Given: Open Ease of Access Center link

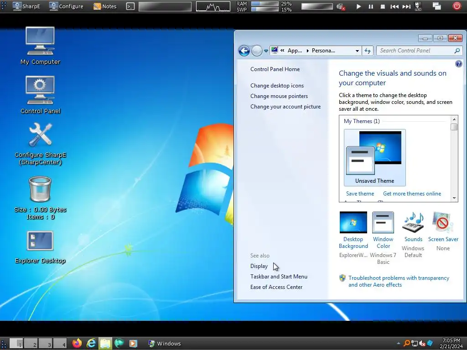Looking at the screenshot, I should tap(276, 287).
